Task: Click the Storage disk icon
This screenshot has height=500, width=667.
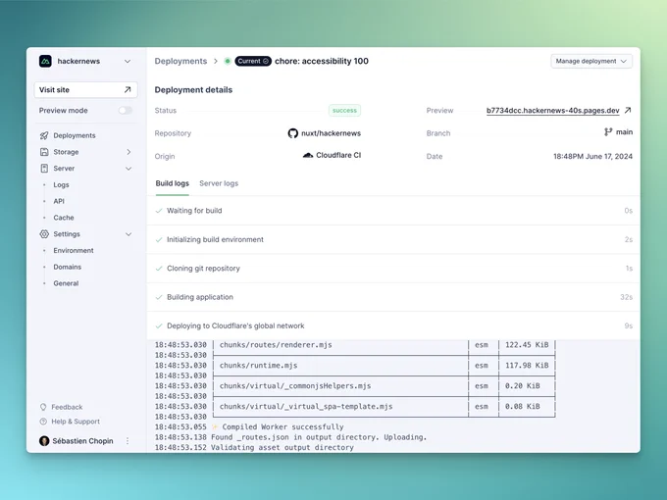Action: click(44, 152)
